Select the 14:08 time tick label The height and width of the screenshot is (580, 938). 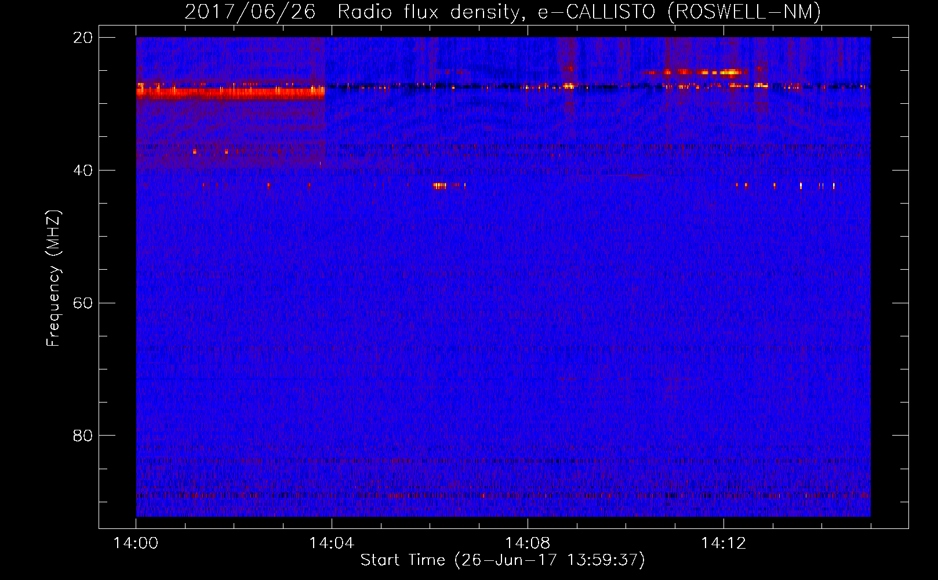click(x=528, y=543)
